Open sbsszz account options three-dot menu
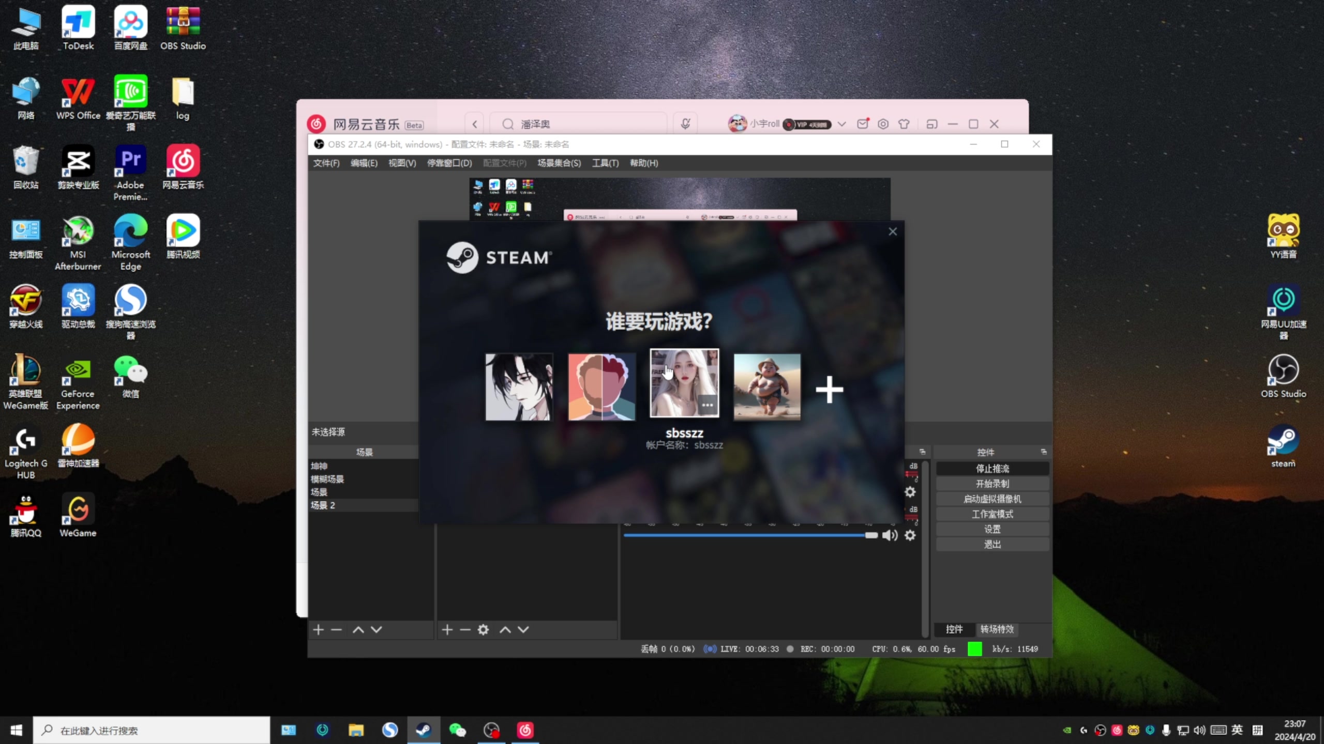 (708, 405)
